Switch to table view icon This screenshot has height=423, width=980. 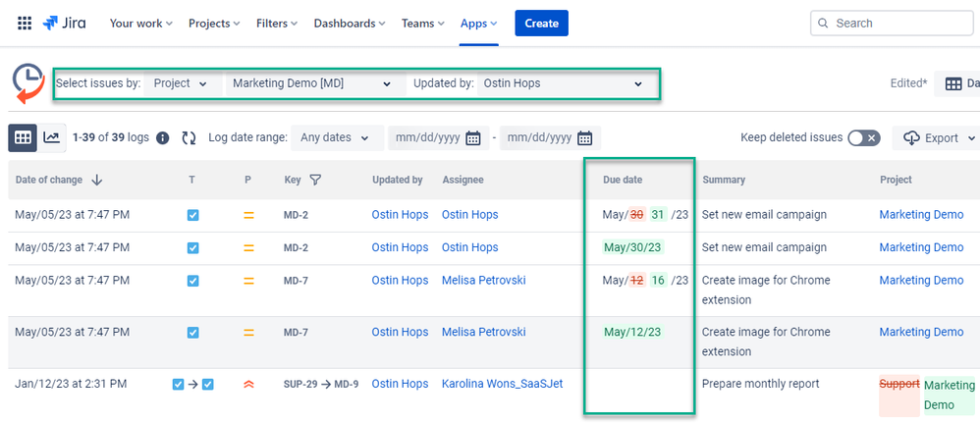click(23, 138)
